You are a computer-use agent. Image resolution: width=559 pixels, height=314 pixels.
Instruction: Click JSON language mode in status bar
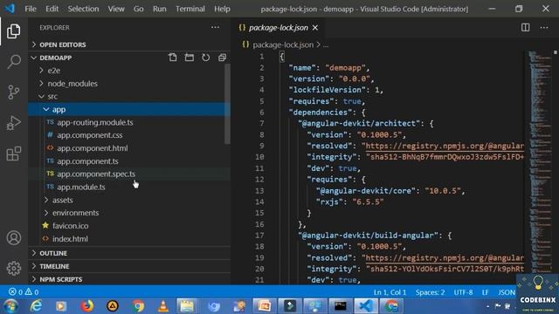pyautogui.click(x=507, y=292)
